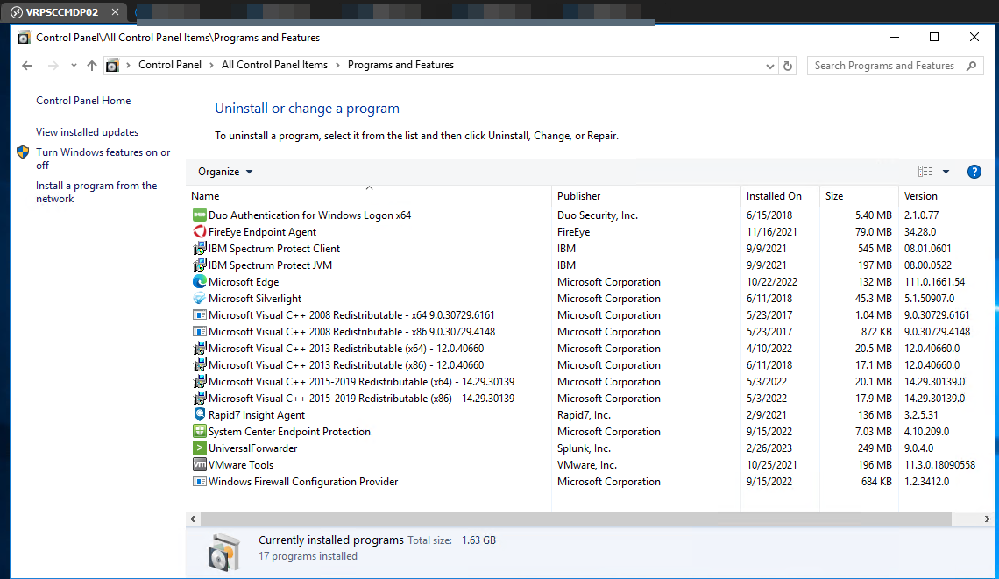Click the Microsoft Silverlight icon
This screenshot has height=579, width=999.
pyautogui.click(x=200, y=298)
